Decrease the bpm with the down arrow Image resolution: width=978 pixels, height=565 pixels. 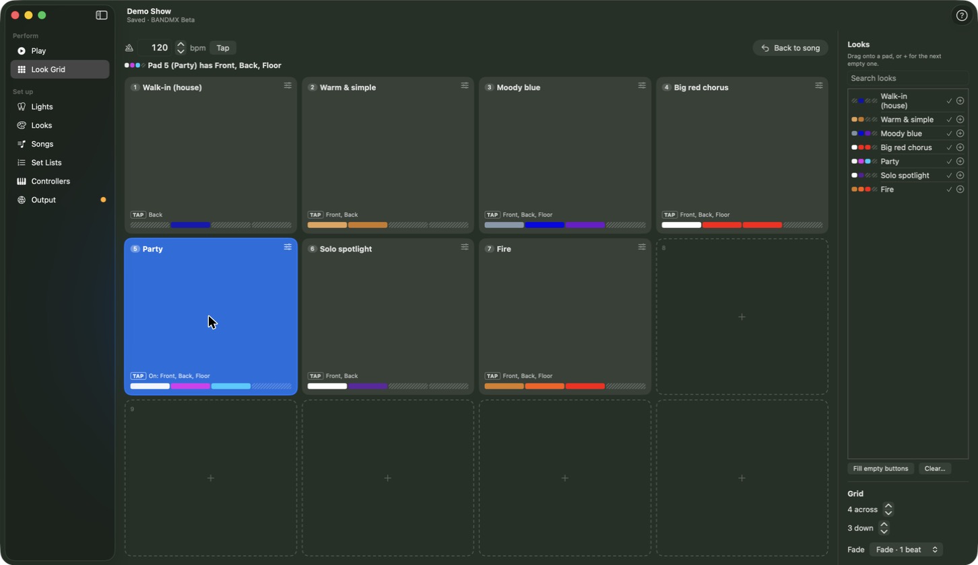[x=181, y=51]
